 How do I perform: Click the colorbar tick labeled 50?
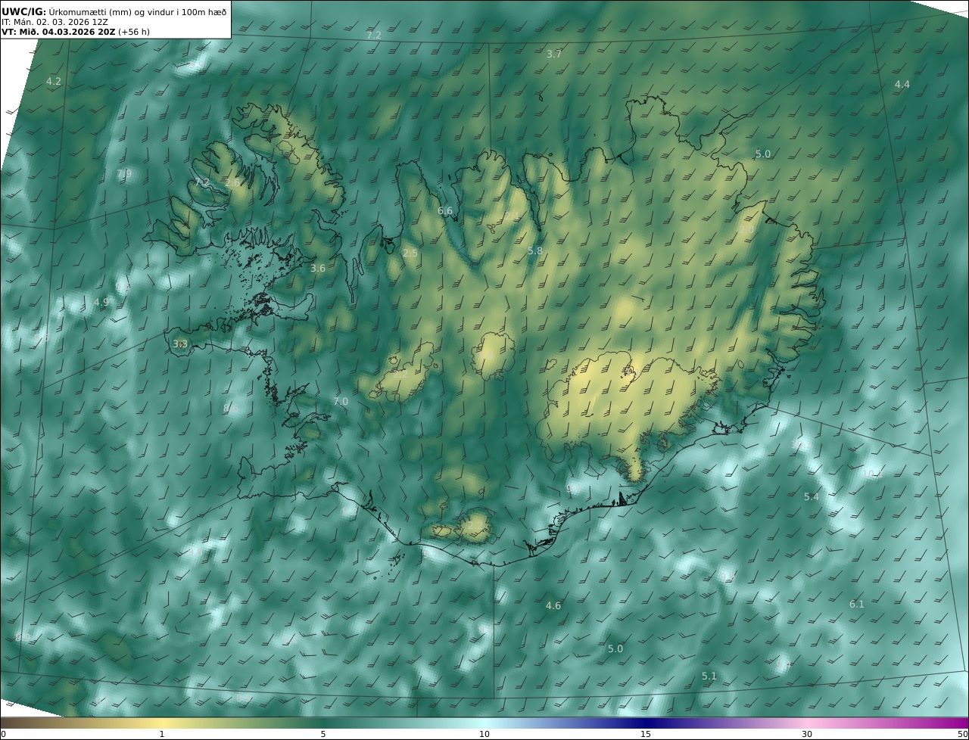tap(963, 734)
